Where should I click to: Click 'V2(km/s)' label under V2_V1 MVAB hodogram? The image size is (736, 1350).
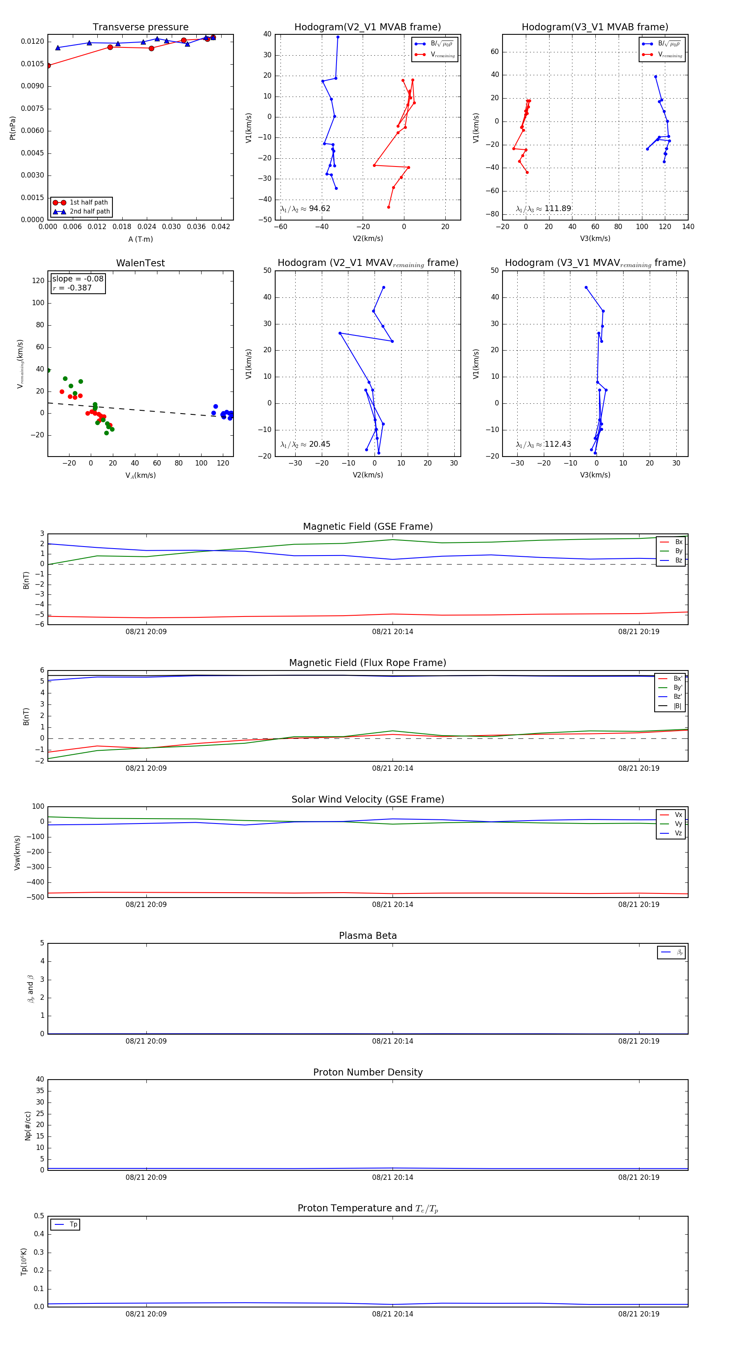[368, 239]
